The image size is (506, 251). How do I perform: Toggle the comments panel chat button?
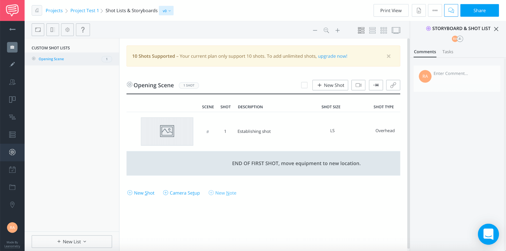451,11
